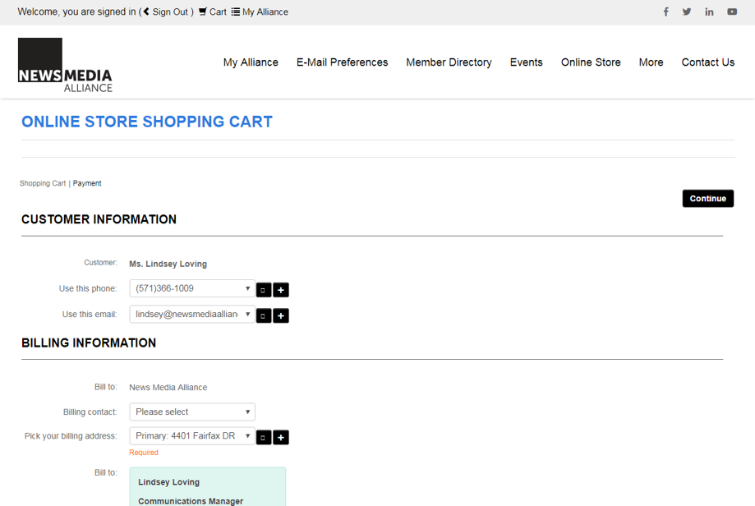Add a new email with the plus button

click(x=281, y=315)
